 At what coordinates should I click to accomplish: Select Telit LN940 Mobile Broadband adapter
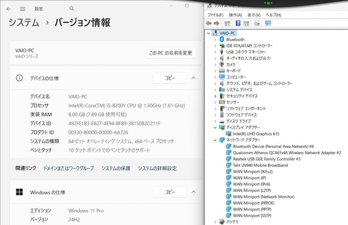pyautogui.click(x=260, y=165)
